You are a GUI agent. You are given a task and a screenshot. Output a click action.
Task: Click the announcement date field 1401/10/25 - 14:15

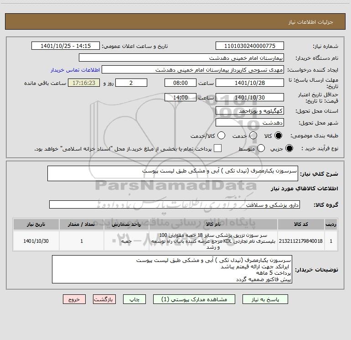(66, 46)
